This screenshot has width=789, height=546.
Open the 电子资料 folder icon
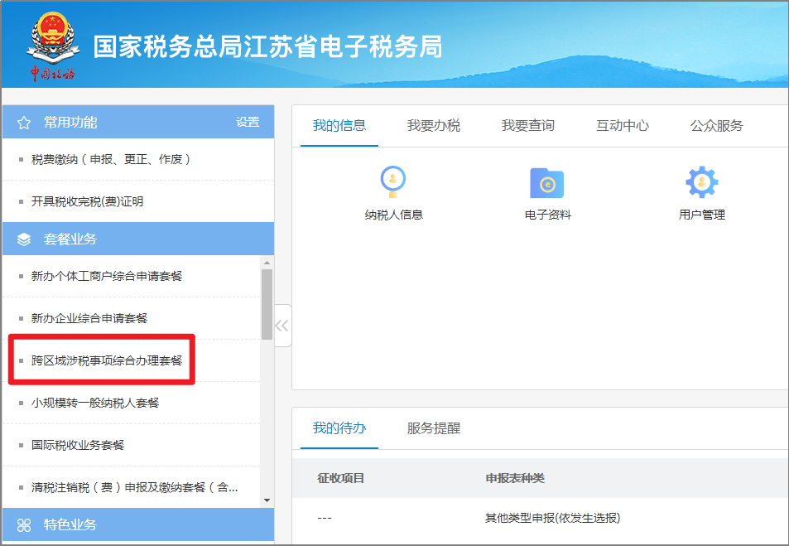[x=547, y=182]
